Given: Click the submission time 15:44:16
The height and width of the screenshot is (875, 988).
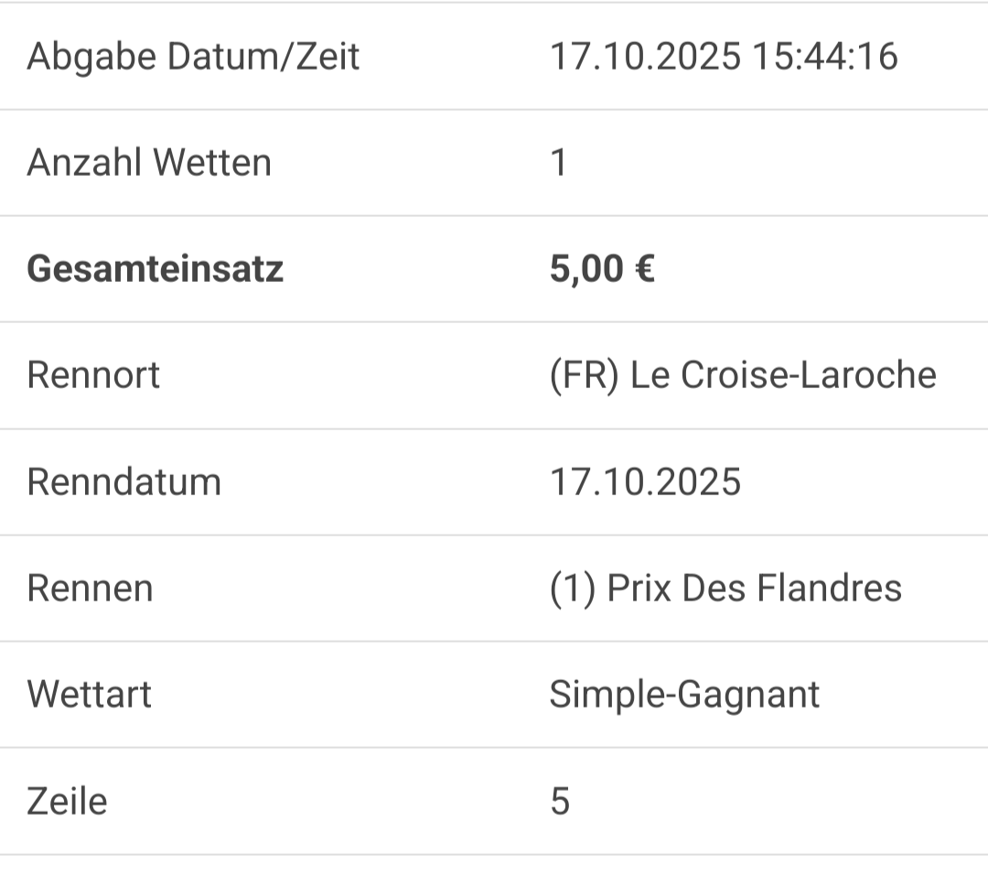Looking at the screenshot, I should pyautogui.click(x=824, y=57).
